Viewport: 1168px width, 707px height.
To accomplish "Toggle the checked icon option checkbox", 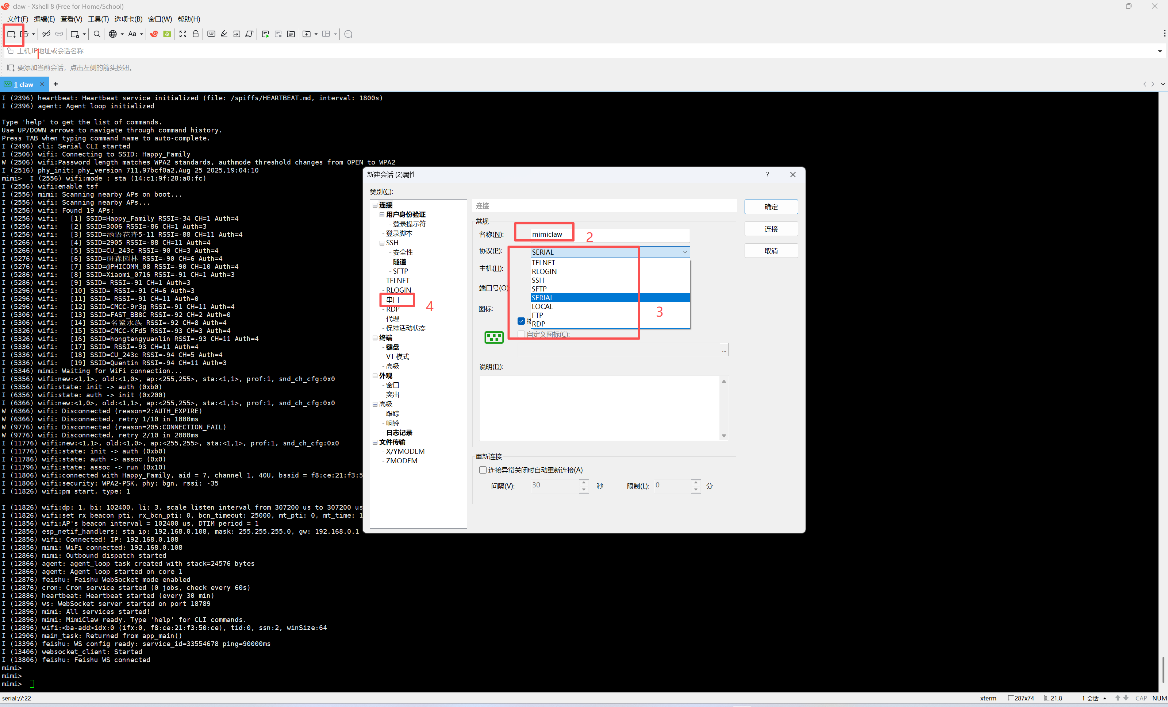I will point(522,321).
